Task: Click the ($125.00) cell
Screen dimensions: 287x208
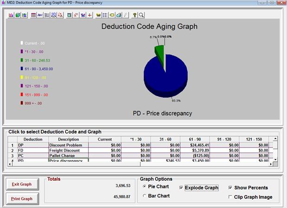Action: tap(195, 156)
